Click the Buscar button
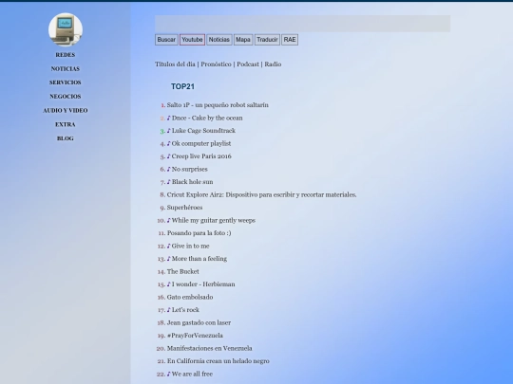513x384 pixels. (x=166, y=40)
